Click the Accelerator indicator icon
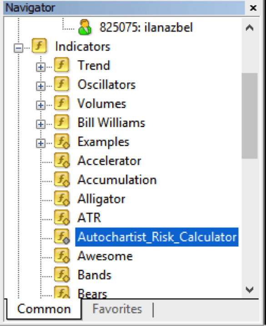 [x=61, y=160]
